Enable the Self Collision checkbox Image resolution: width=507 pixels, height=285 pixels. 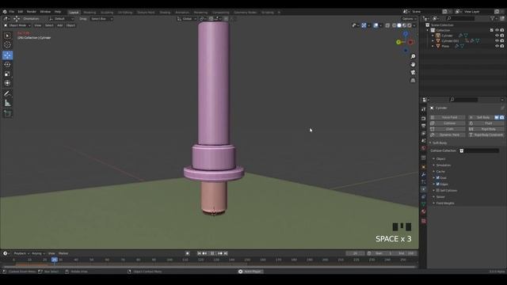tap(438, 191)
